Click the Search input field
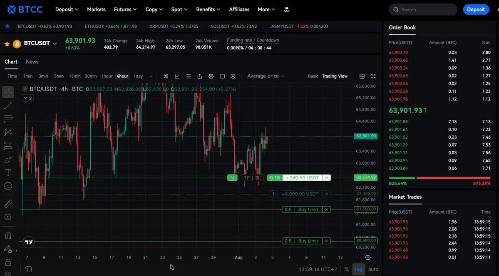Viewport: 499px width, 276px height. [x=423, y=10]
